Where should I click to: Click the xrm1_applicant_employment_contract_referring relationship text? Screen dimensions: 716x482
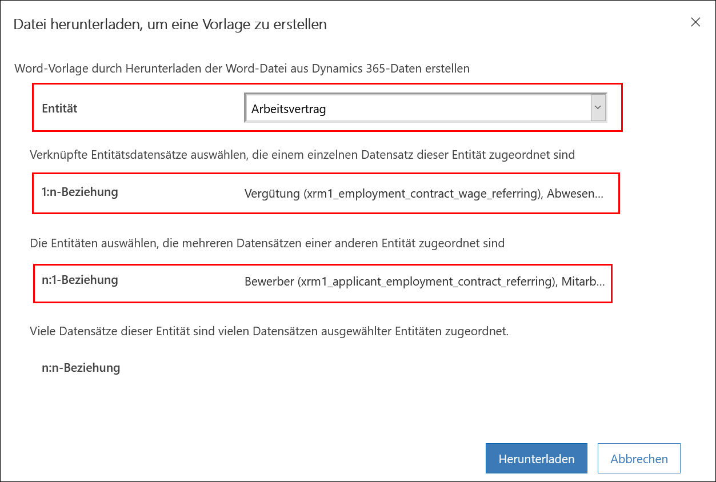coord(427,282)
